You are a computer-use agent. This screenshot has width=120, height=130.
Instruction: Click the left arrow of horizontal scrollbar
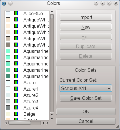[x=6, y=123]
